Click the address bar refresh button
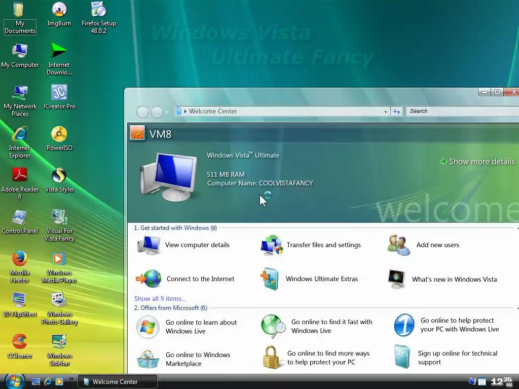 pyautogui.click(x=396, y=111)
